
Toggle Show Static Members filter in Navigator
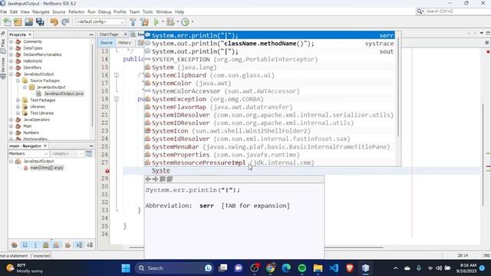(x=35, y=245)
